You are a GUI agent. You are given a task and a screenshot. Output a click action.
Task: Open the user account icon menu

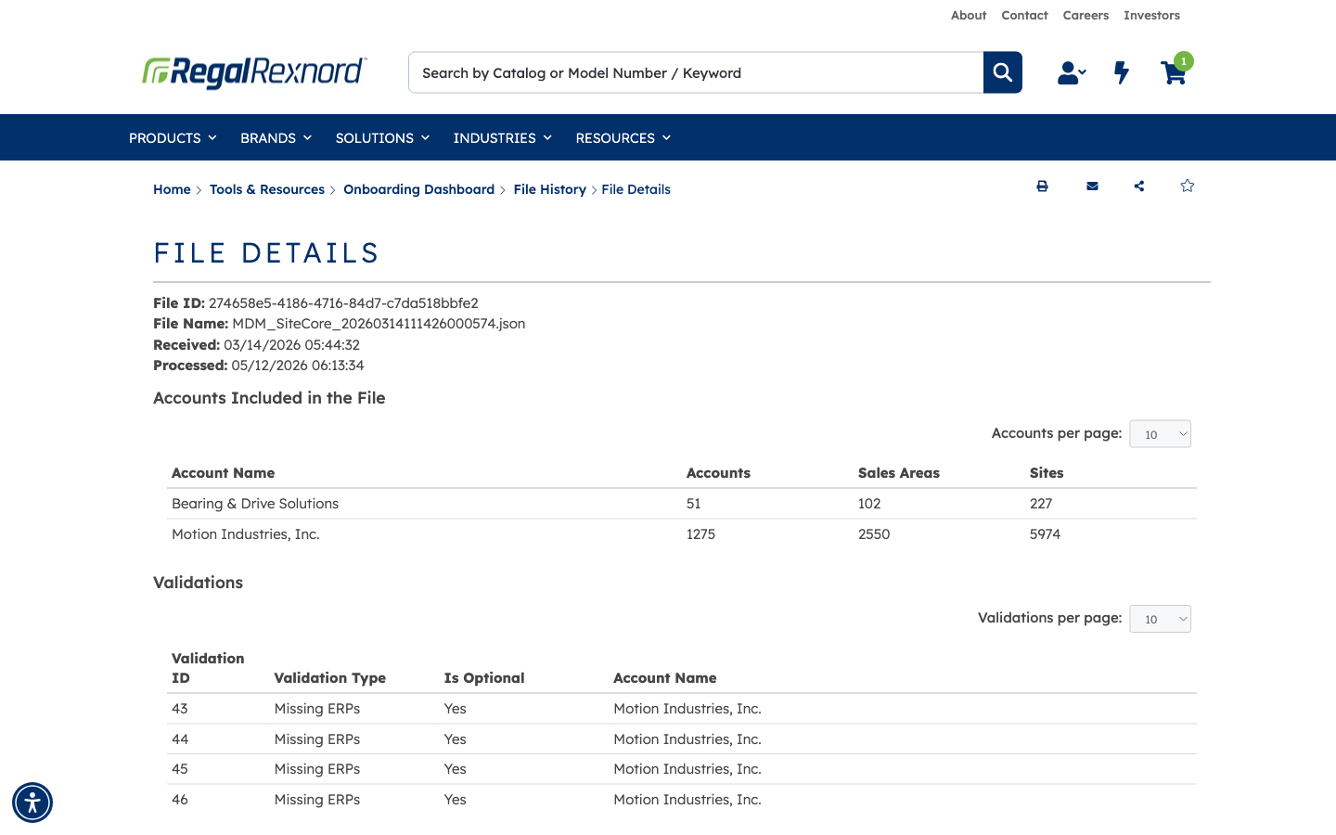[x=1072, y=72]
